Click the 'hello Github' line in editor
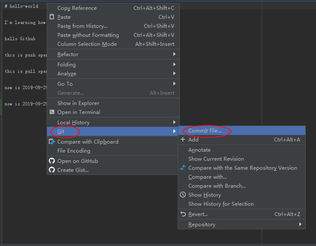This screenshot has height=246, width=316. pos(20,39)
